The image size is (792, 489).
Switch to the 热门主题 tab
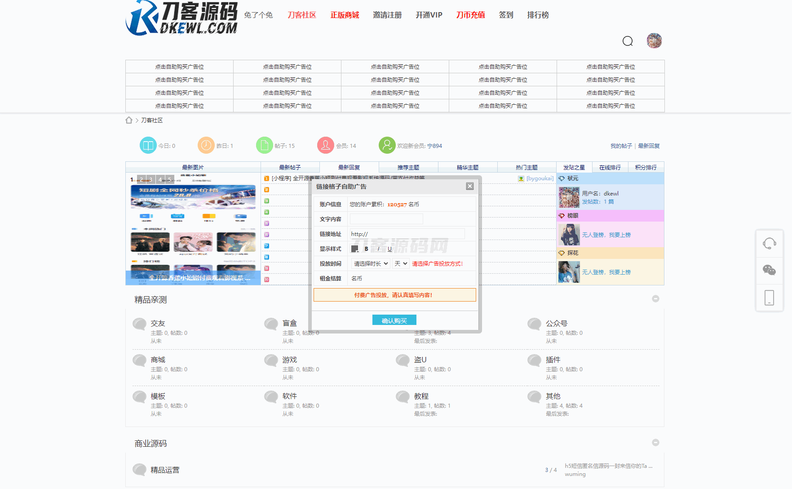[527, 167]
